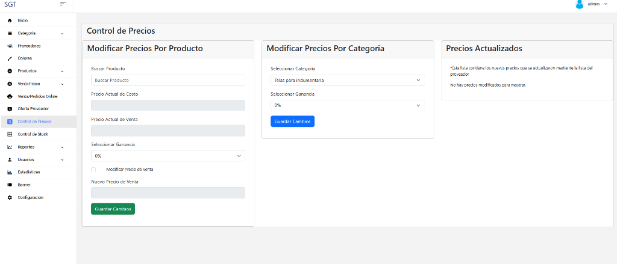Click the Inicio home icon

[x=10, y=20]
